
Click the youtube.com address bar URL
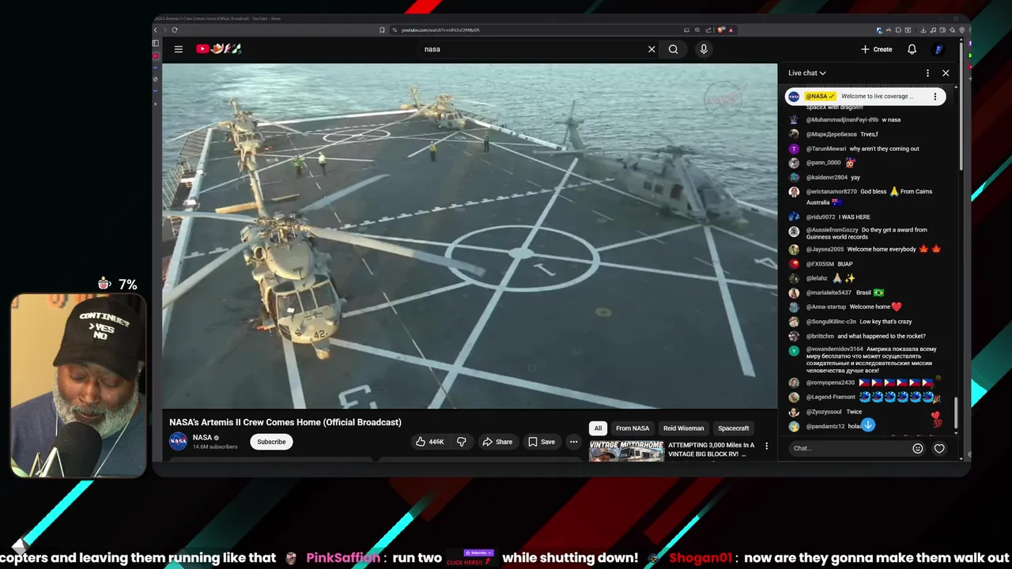point(440,30)
